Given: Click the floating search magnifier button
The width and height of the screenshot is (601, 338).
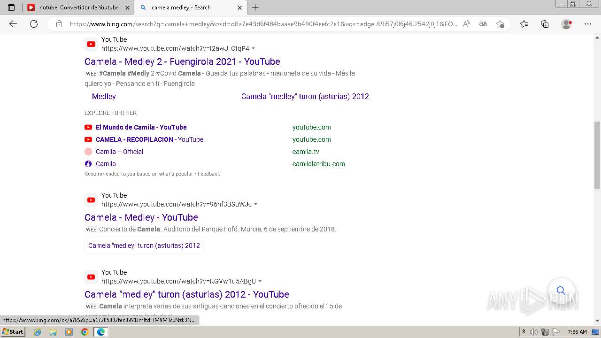Looking at the screenshot, I should (x=561, y=291).
